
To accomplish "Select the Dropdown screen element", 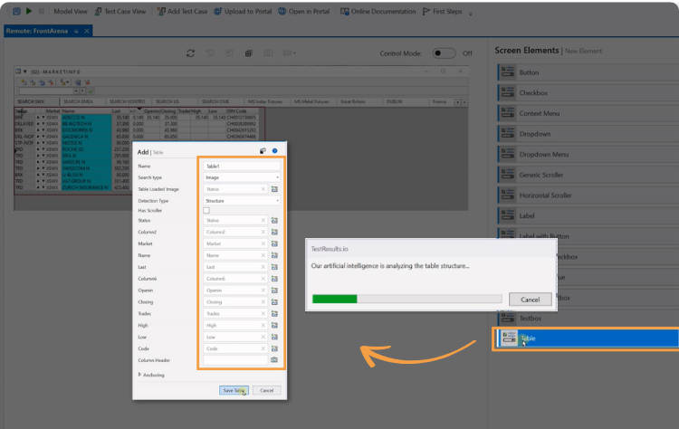I will click(x=588, y=134).
